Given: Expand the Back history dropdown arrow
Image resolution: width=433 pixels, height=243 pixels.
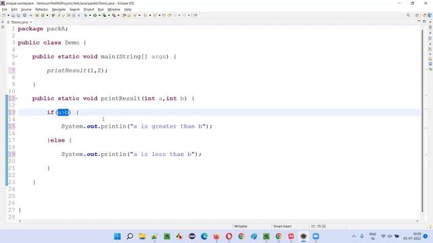Looking at the screenshot, I should point(179,16).
